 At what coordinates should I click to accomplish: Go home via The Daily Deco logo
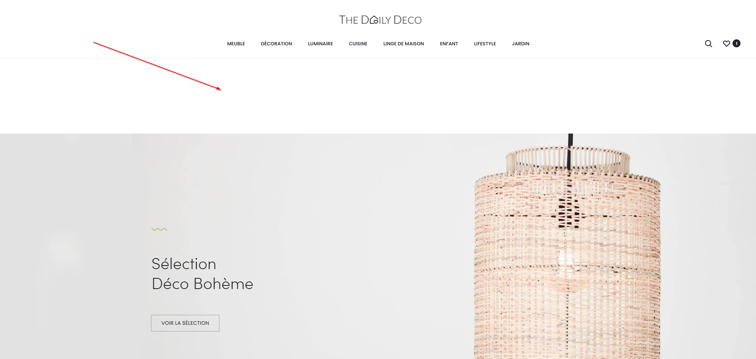[380, 20]
